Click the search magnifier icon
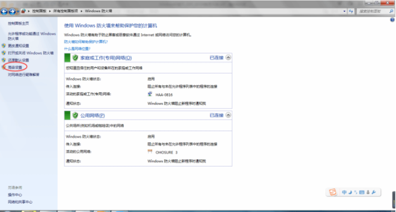Screen dimensions: 396x212 pos(391,11)
